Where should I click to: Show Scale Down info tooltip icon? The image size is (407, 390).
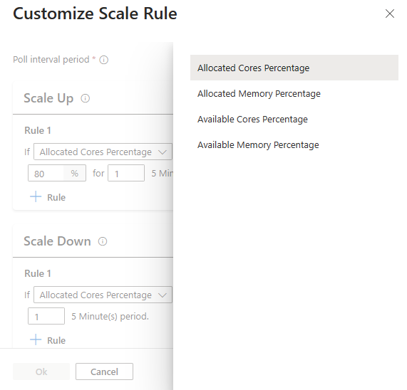pyautogui.click(x=103, y=241)
